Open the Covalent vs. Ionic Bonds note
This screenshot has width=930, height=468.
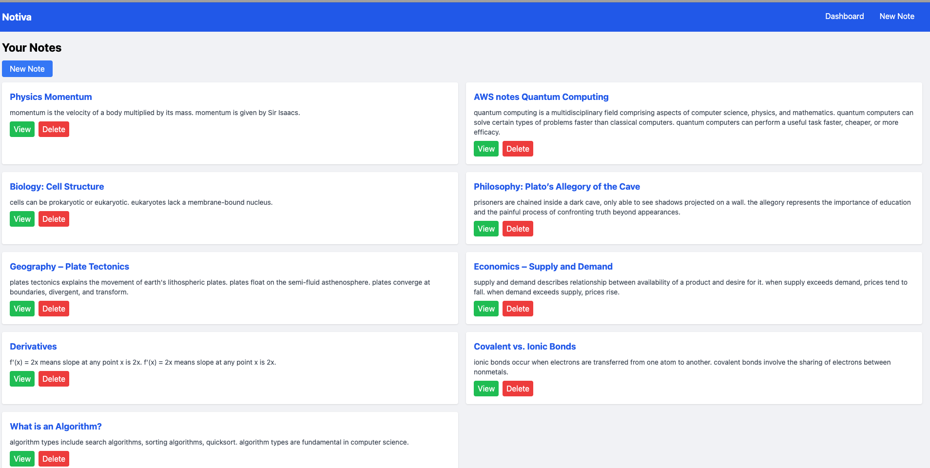tap(524, 346)
